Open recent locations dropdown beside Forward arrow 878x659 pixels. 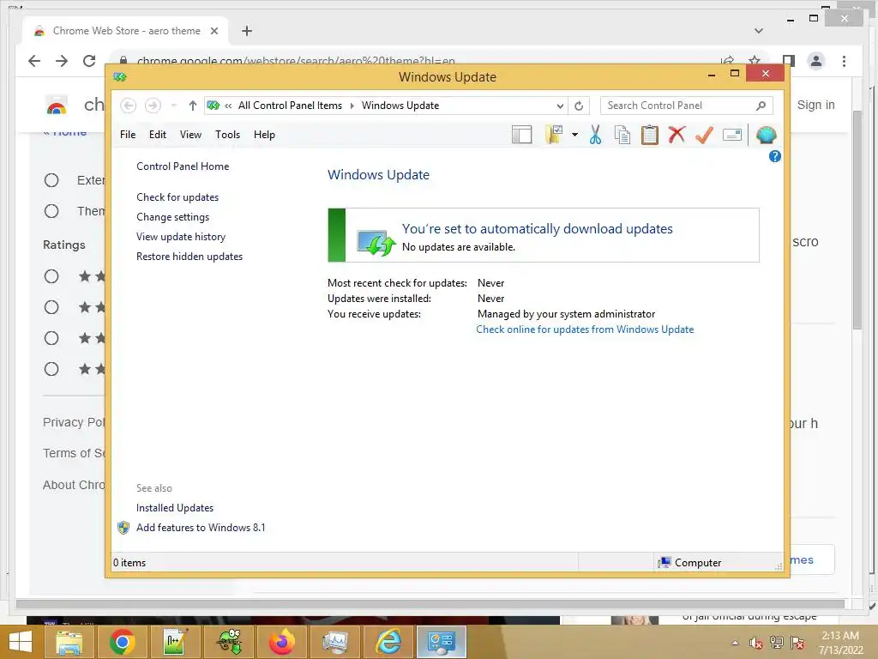173,106
